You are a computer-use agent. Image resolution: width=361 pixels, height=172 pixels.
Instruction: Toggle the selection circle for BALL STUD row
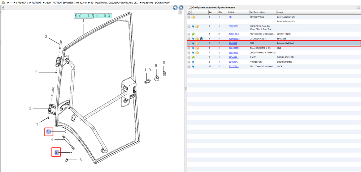point(189,48)
